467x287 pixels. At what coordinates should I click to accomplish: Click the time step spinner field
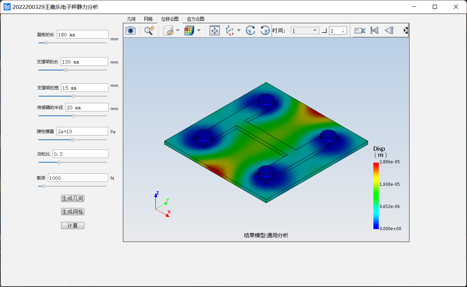[338, 31]
